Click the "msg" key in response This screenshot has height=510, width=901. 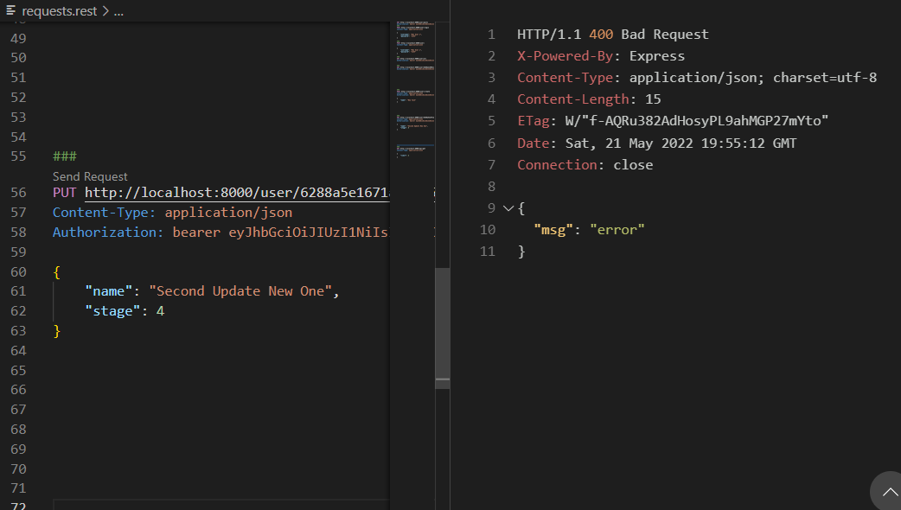(553, 230)
